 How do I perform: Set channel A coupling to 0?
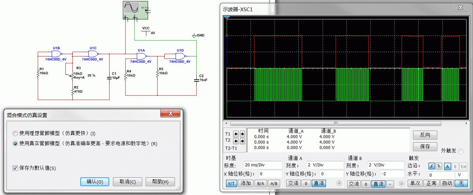point(306,184)
